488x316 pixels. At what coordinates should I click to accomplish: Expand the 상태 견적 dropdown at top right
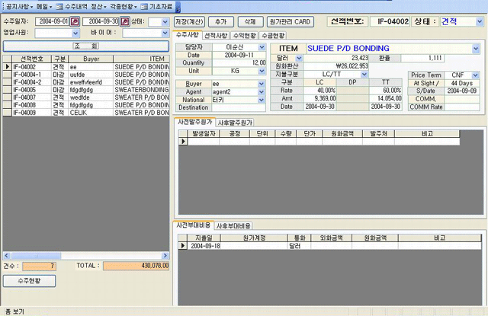pyautogui.click(x=479, y=21)
